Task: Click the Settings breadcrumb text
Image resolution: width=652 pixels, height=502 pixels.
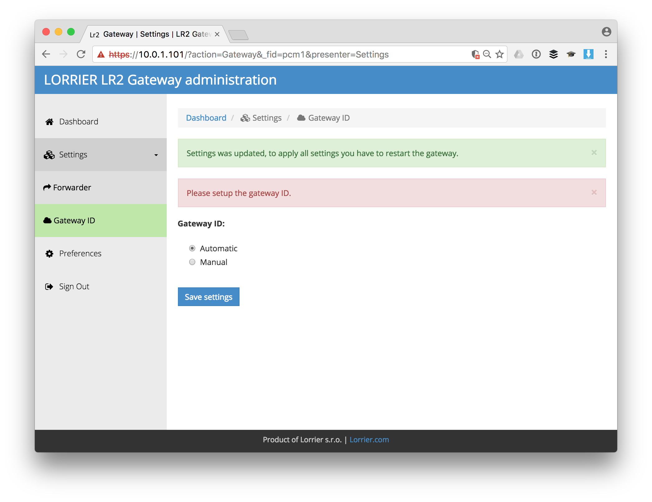Action: tap(267, 118)
